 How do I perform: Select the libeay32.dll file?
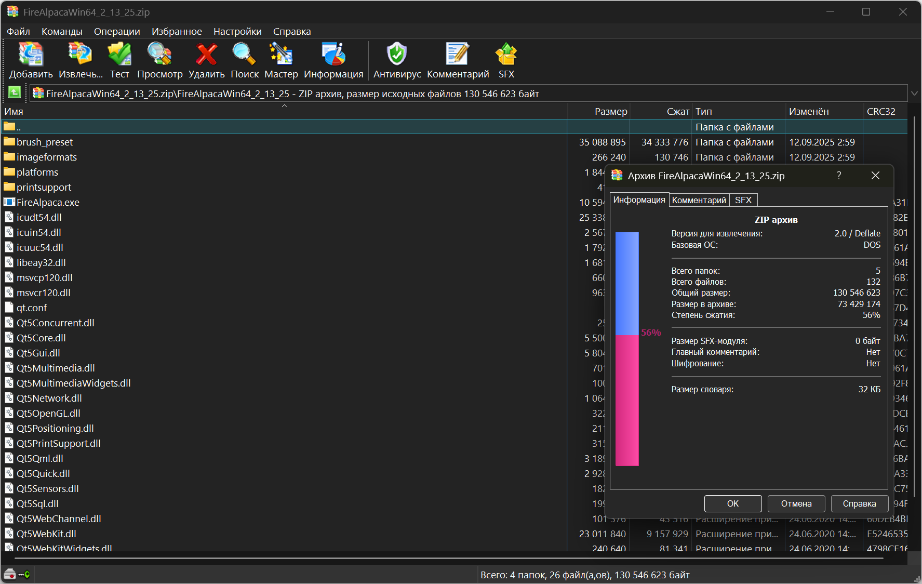pos(35,262)
